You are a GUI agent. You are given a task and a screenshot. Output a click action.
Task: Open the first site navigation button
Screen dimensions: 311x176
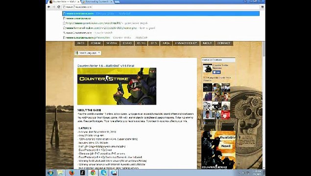click(81, 44)
